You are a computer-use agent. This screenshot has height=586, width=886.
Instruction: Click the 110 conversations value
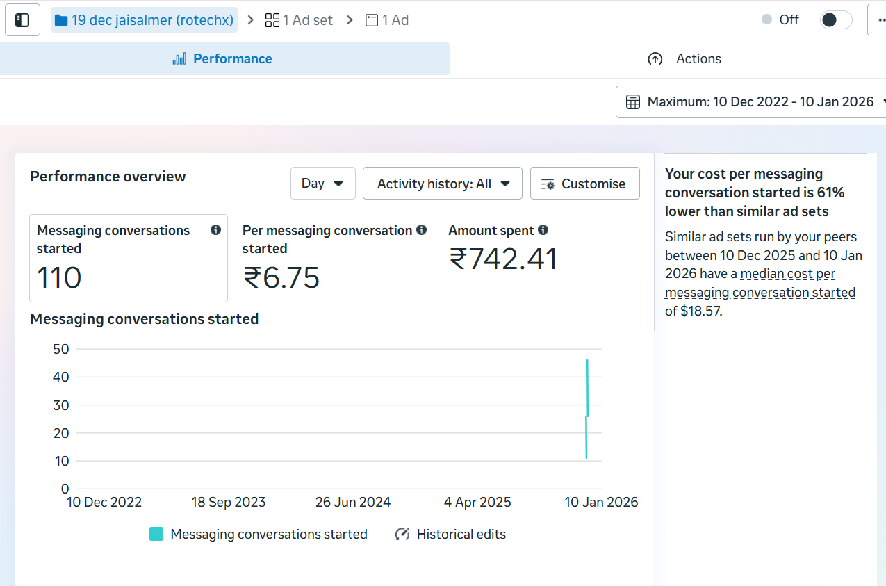(x=59, y=278)
